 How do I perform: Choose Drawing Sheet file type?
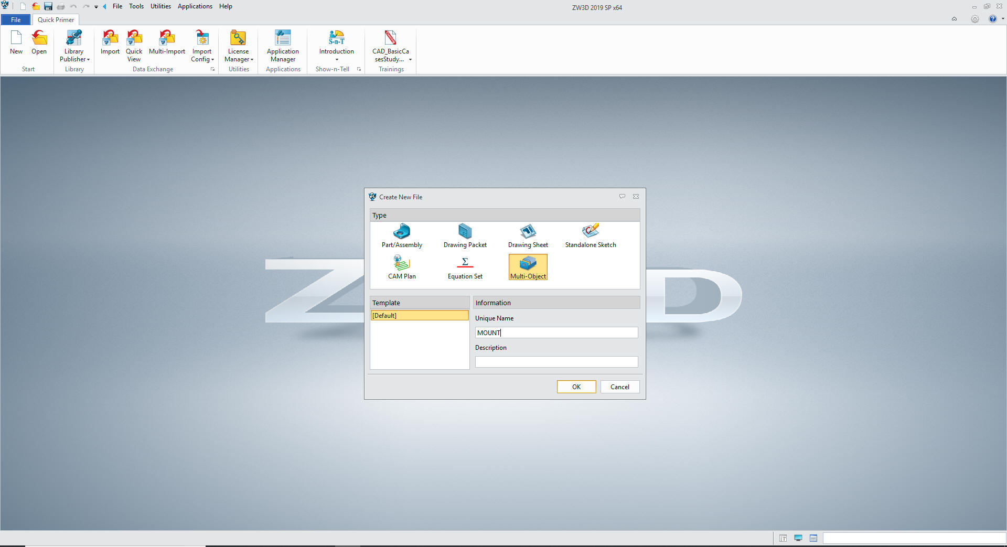pos(528,236)
